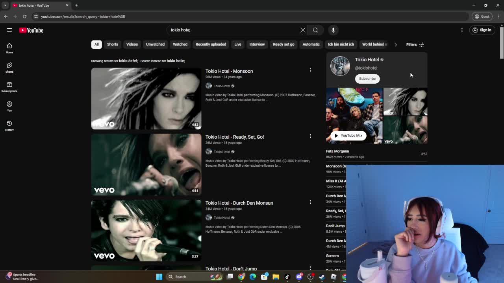504x283 pixels.
Task: Select the Interview filter chip
Action: (257, 44)
